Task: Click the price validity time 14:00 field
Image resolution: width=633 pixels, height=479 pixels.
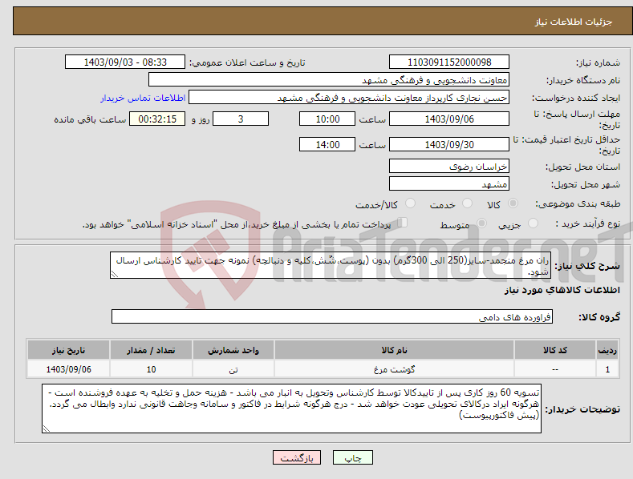Action: pyautogui.click(x=327, y=144)
